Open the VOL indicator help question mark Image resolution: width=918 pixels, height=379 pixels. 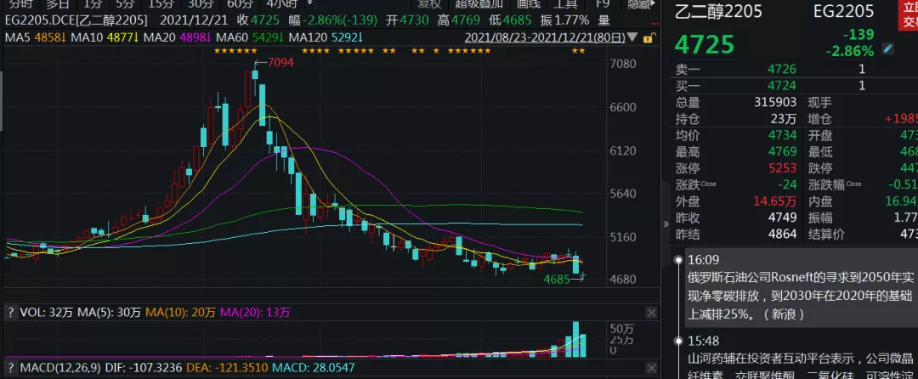coord(10,313)
